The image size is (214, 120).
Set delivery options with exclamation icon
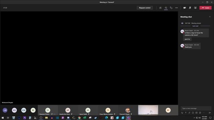click(186, 113)
